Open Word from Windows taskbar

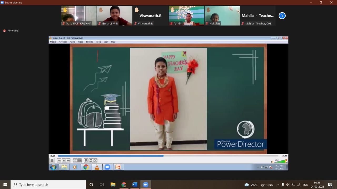tap(135, 185)
